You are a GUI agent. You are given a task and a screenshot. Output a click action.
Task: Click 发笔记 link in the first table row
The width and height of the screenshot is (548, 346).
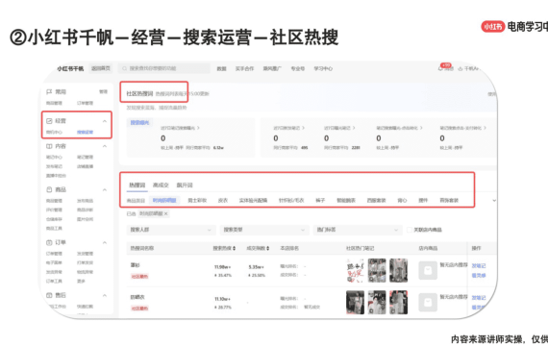point(479,266)
